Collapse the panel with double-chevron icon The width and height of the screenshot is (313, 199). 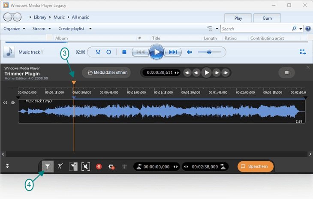[7, 166]
